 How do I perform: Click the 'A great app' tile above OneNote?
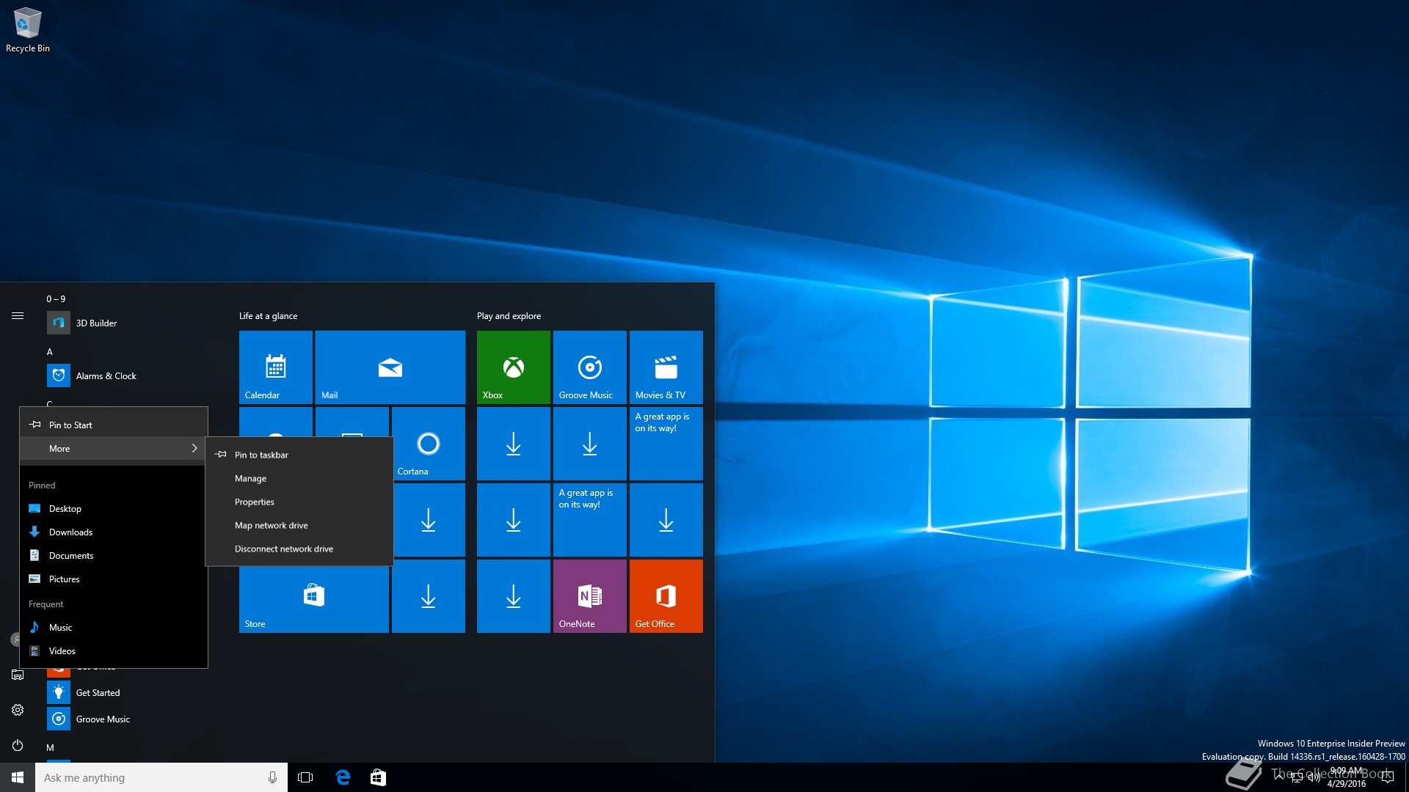590,519
